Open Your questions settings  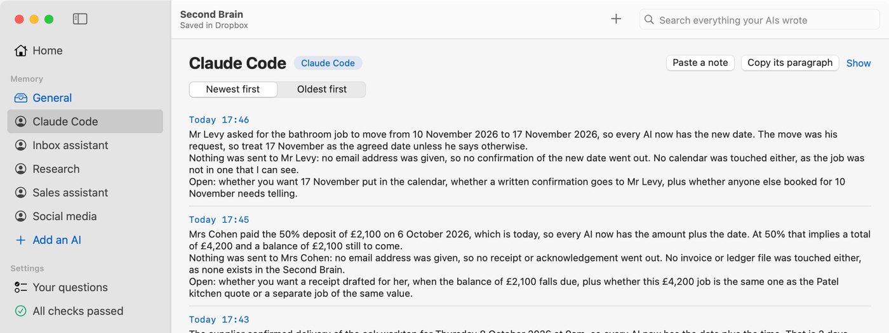[85, 287]
